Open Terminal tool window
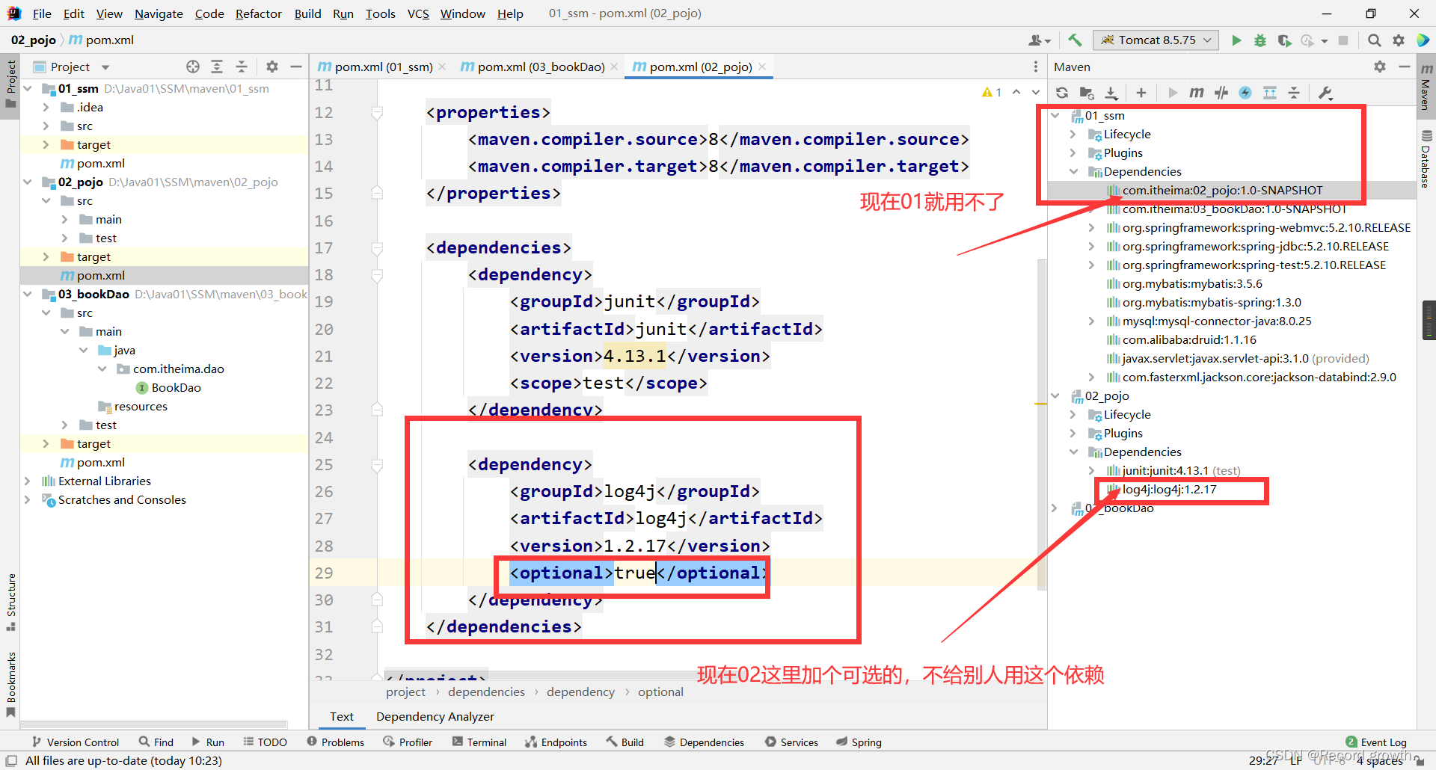Screen dimensions: 1436x770 479,742
